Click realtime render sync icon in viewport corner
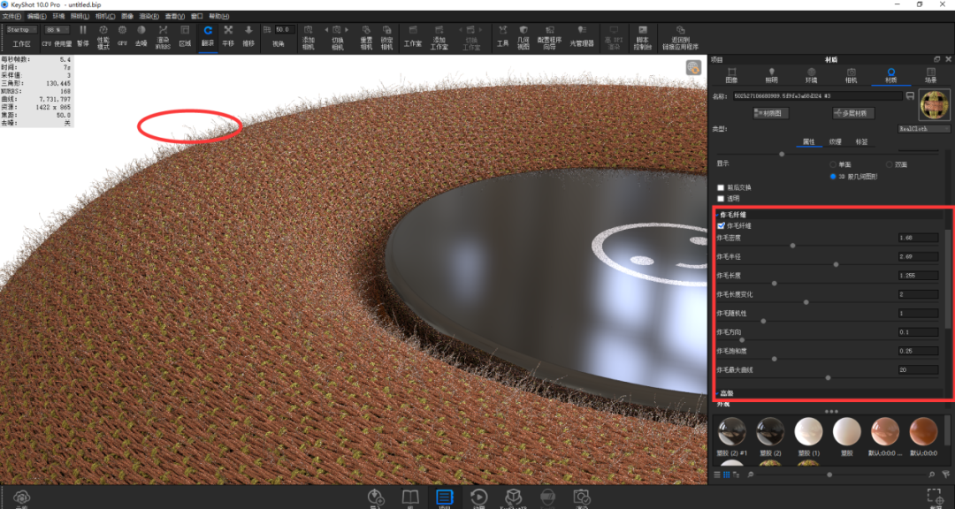955x509 pixels. pyautogui.click(x=693, y=67)
